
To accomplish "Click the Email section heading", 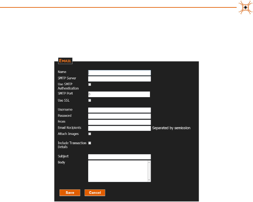I will coord(65,61).
